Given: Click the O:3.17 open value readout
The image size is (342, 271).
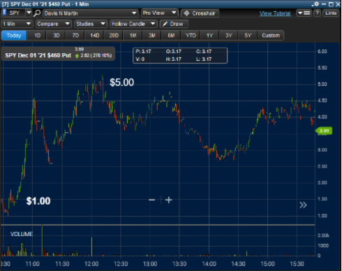Looking at the screenshot, I should (174, 52).
